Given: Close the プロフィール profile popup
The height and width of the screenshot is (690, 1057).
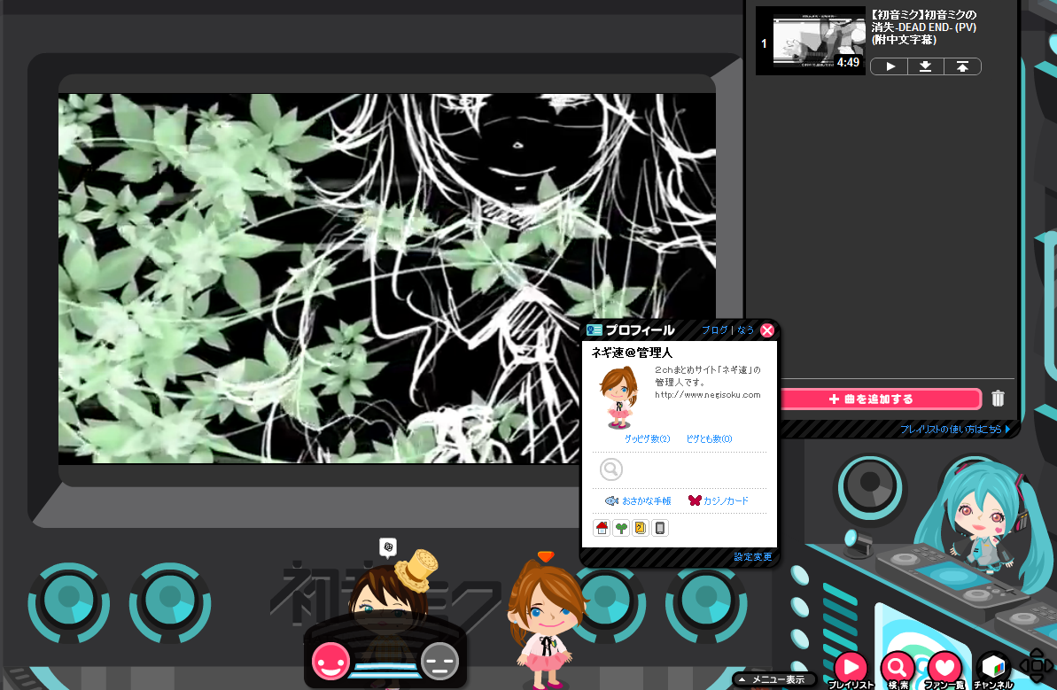Looking at the screenshot, I should pos(767,330).
